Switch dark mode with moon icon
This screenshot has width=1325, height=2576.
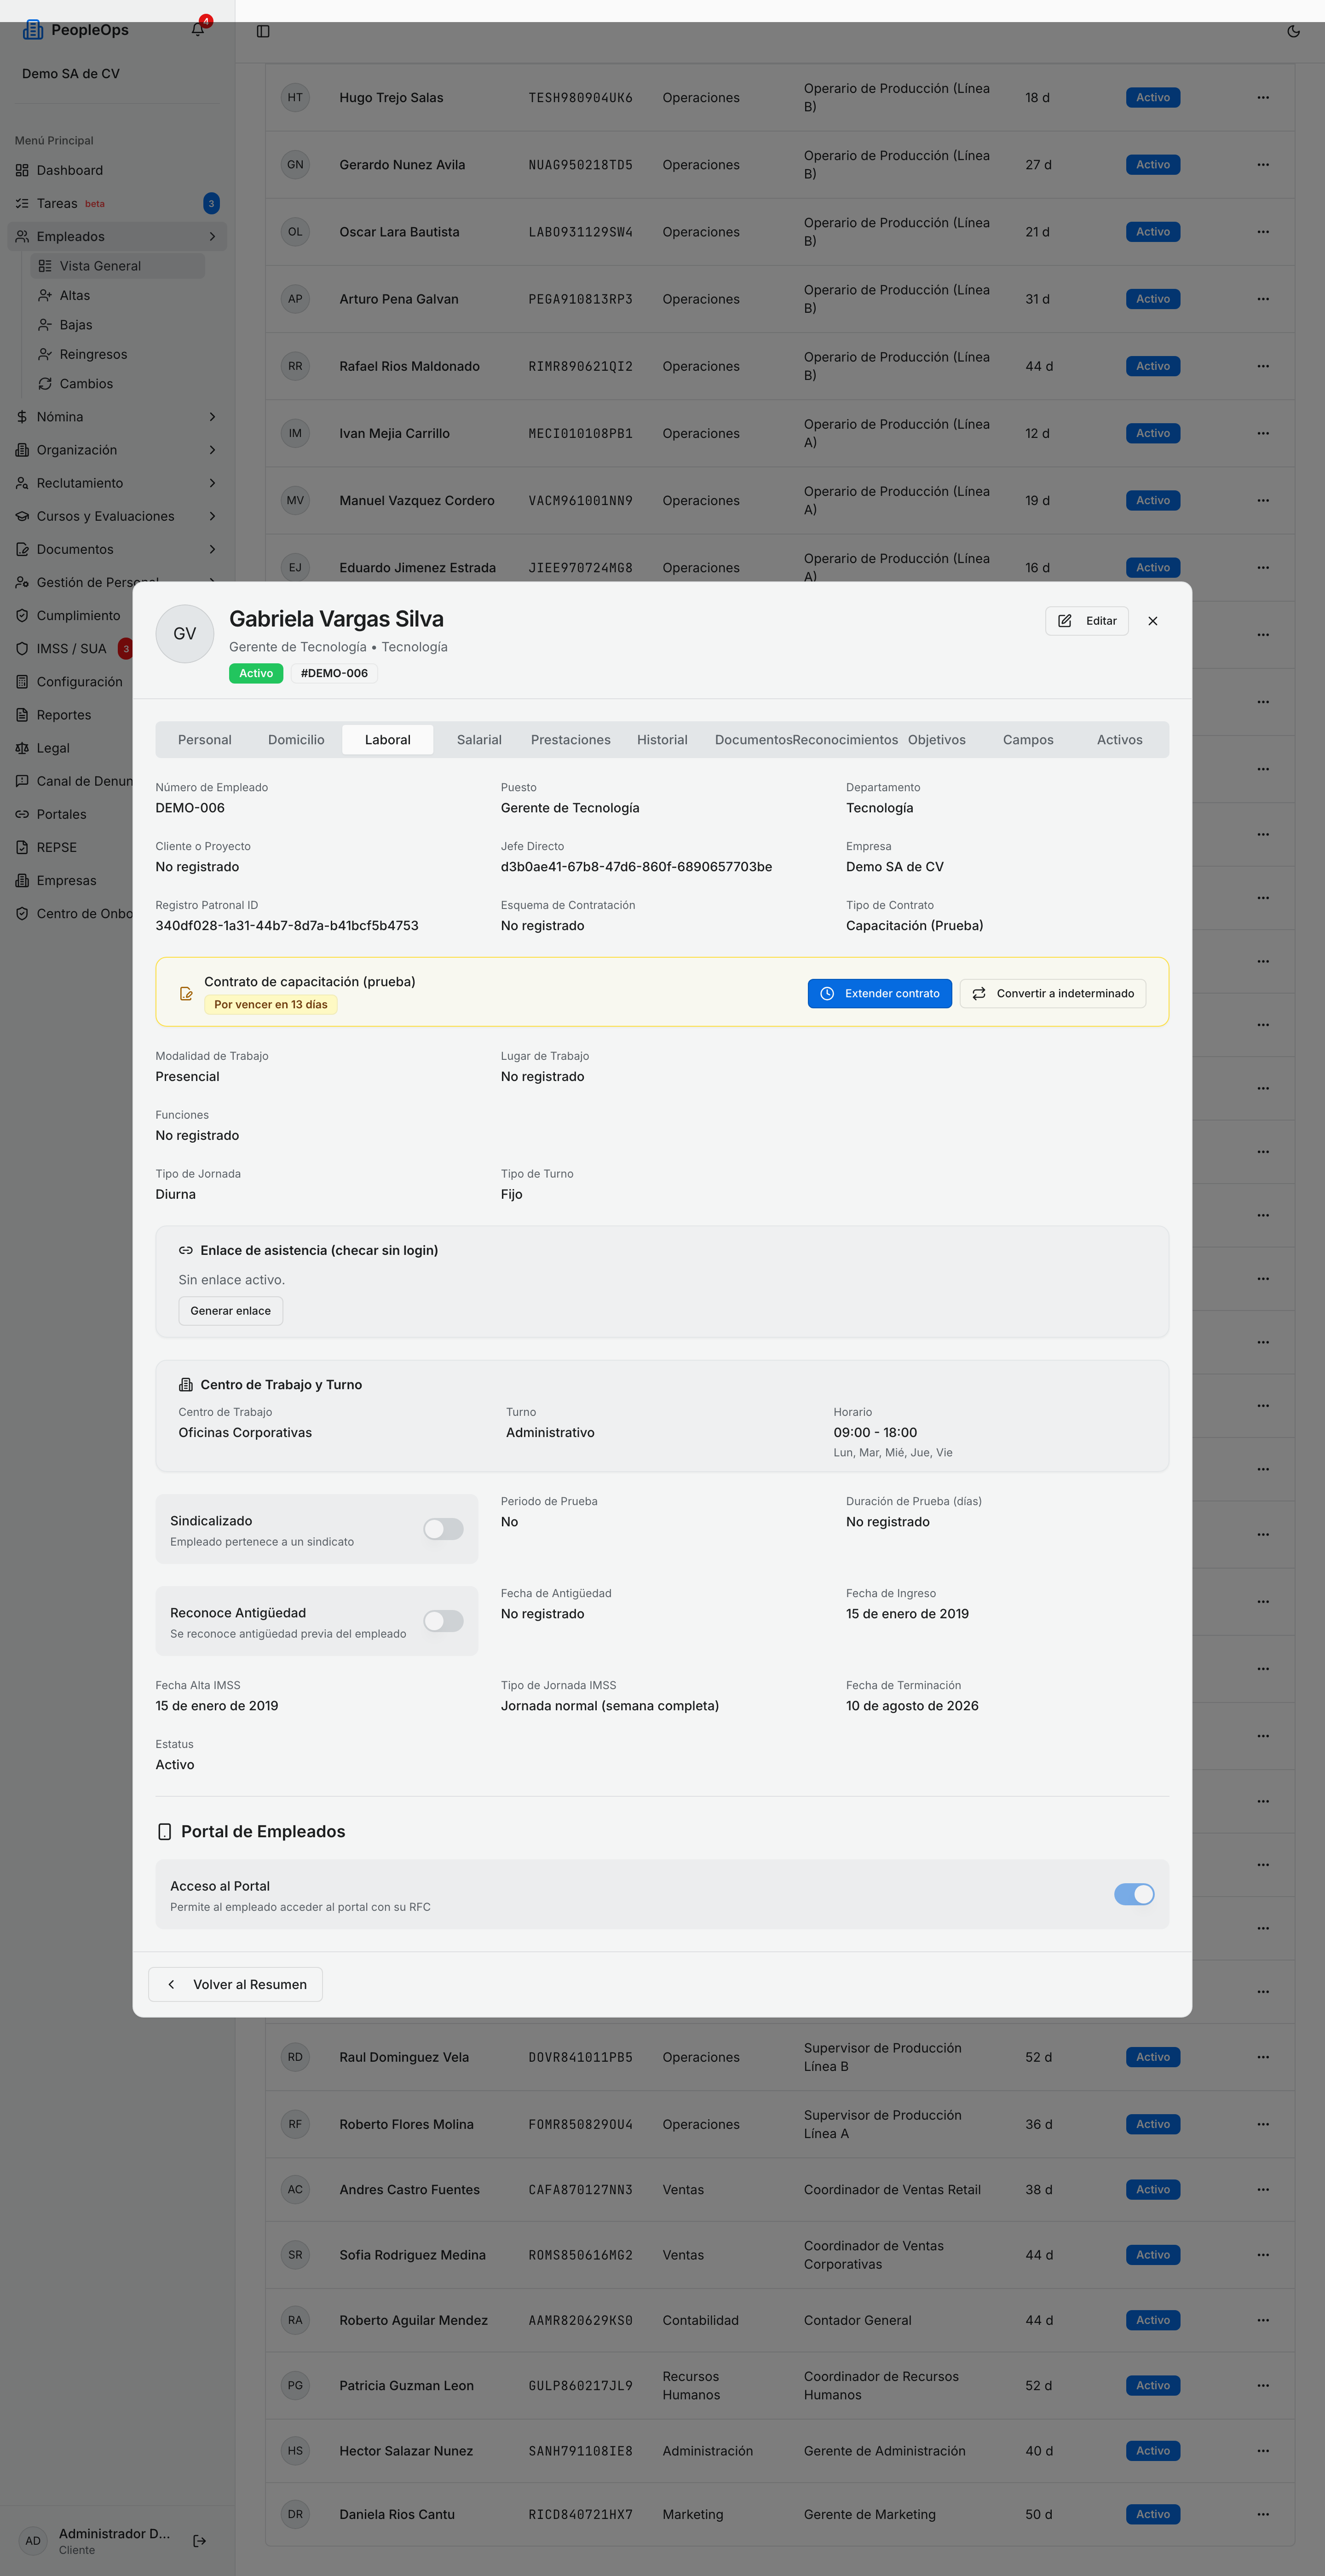pos(1293,31)
